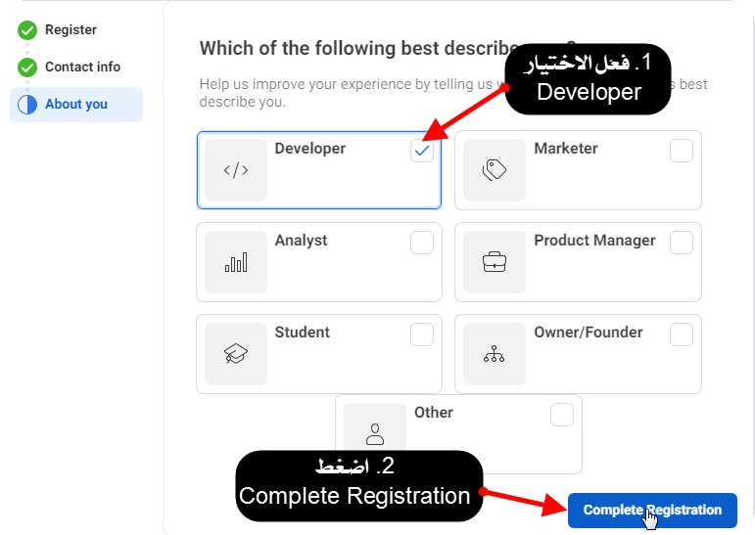Select the Student checkbox
This screenshot has height=535, width=755.
pos(422,334)
